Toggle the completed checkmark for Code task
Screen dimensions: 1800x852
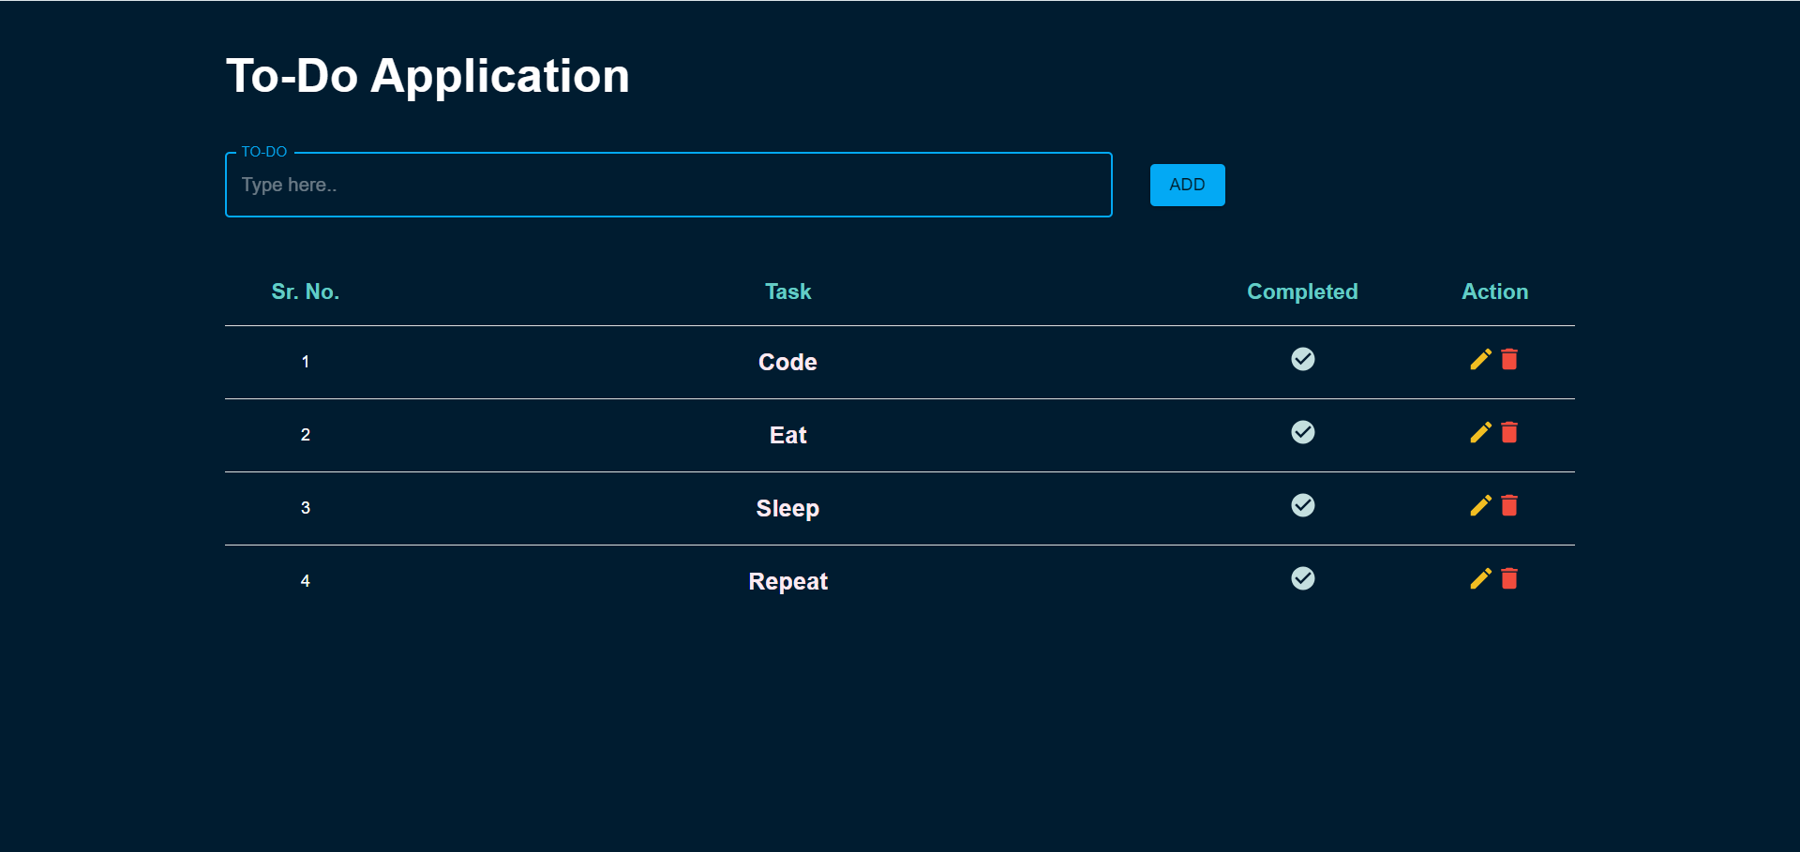1303,359
